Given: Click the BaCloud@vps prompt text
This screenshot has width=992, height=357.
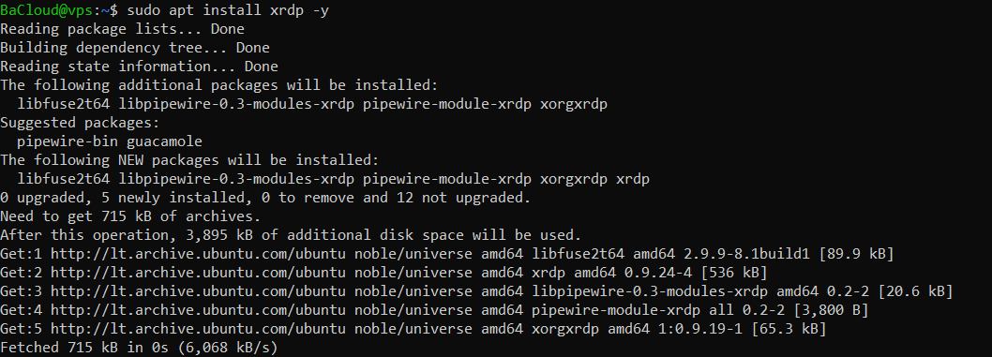Looking at the screenshot, I should click(x=46, y=10).
